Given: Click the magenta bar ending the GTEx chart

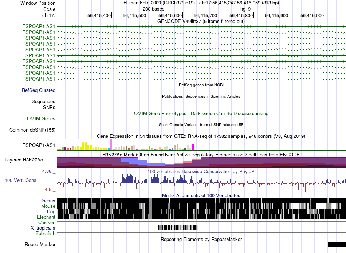Looking at the screenshot, I should tap(193, 147).
